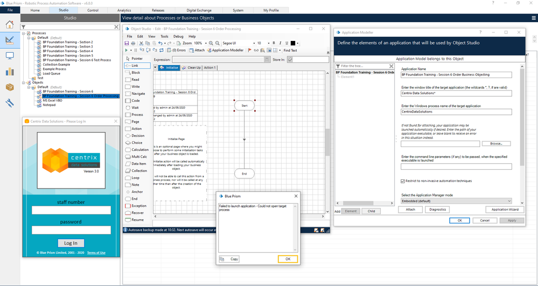Open the page list dropdown beside Initialise tab
Viewport: 538px width, 286px height.
155,68
